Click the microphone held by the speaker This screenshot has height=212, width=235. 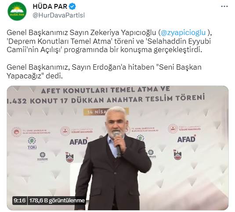(117, 144)
